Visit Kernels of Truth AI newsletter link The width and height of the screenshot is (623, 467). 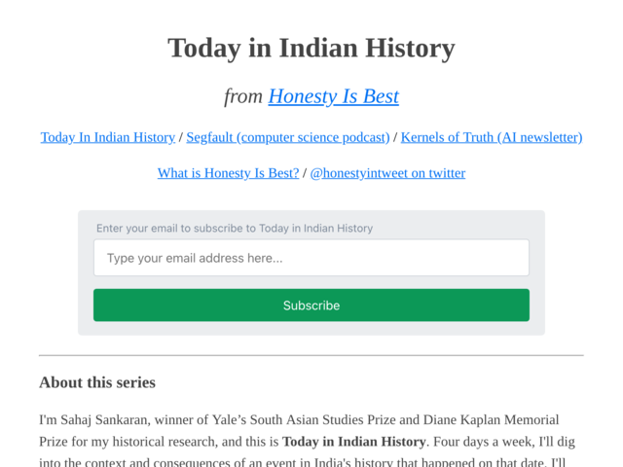(x=492, y=137)
